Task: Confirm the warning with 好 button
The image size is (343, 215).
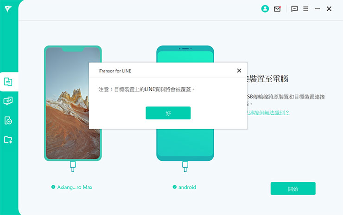Action: point(168,113)
